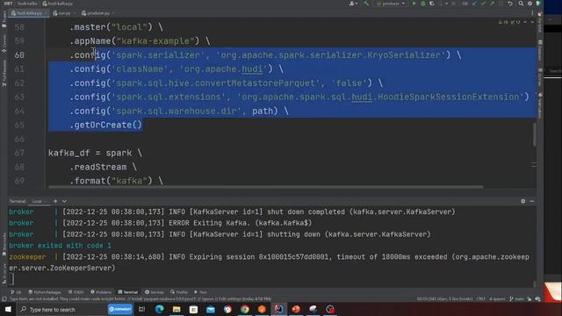Screen dimensions: 562x316
Task: Open Search Everywhere magnifier icon
Action: [521, 4]
